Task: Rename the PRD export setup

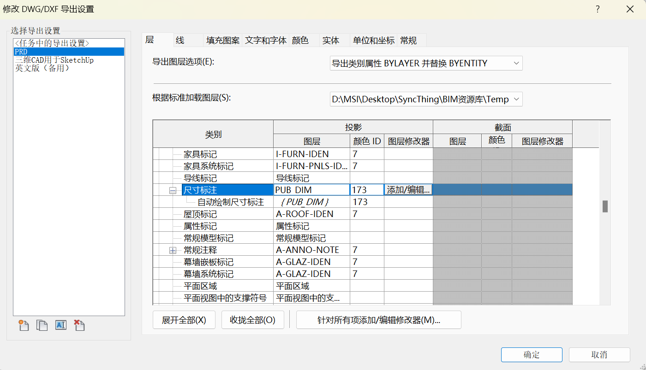Action: tap(60, 325)
